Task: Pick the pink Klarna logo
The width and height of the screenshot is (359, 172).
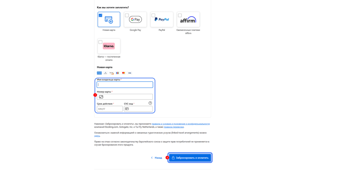Action: [x=109, y=46]
